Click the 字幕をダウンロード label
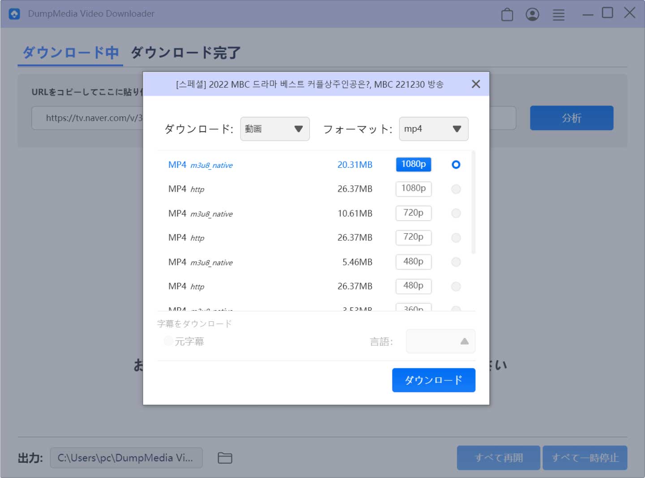 pos(194,323)
